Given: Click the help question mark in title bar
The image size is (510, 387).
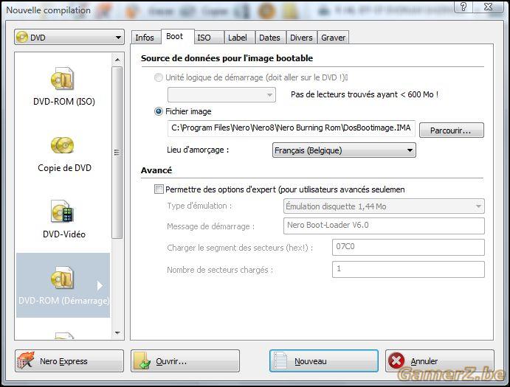Looking at the screenshot, I should (x=464, y=6).
